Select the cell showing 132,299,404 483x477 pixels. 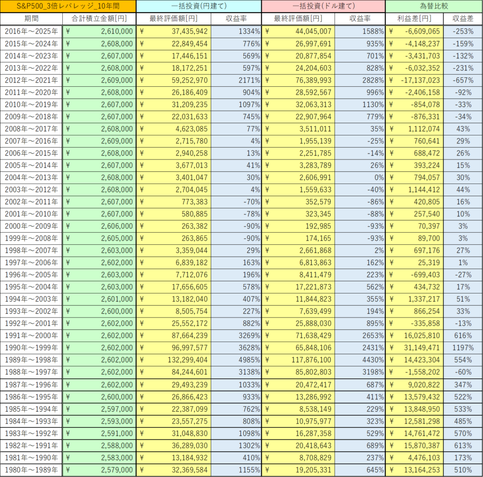[174, 360]
